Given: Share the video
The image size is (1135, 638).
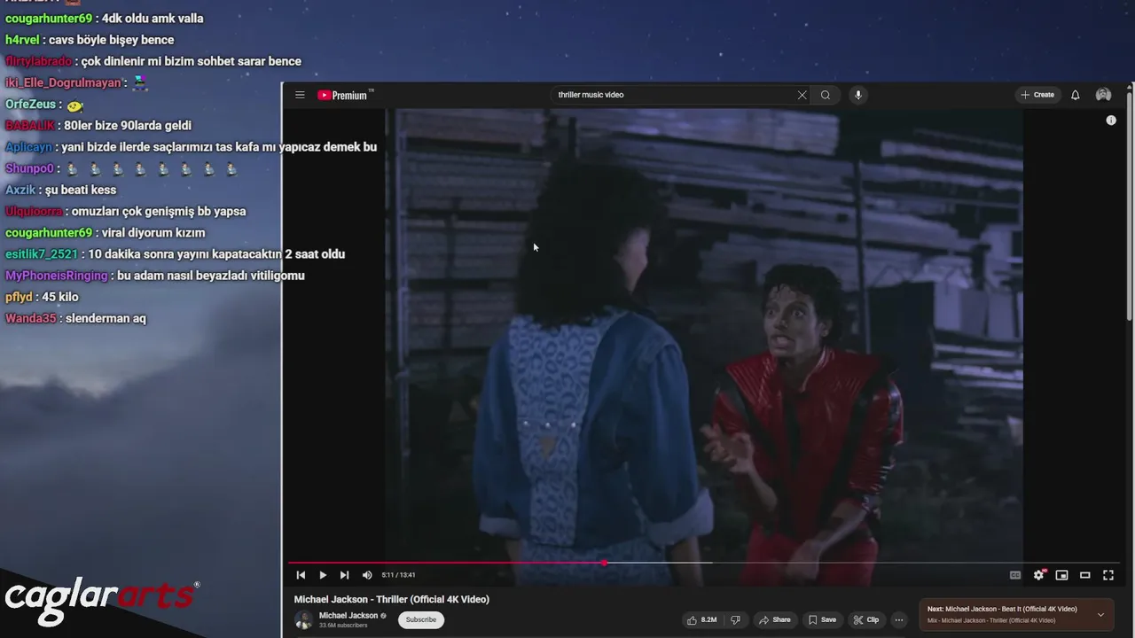Looking at the screenshot, I should coord(775,620).
